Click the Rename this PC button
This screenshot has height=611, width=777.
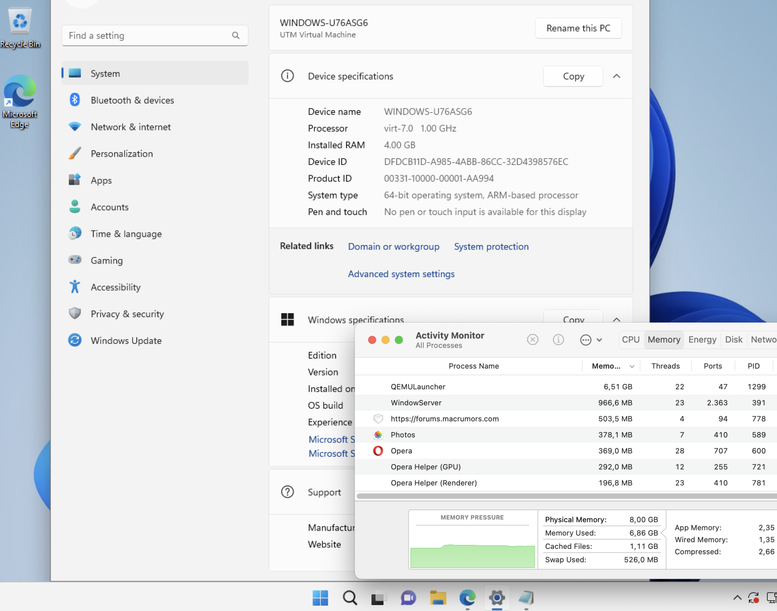pyautogui.click(x=578, y=28)
